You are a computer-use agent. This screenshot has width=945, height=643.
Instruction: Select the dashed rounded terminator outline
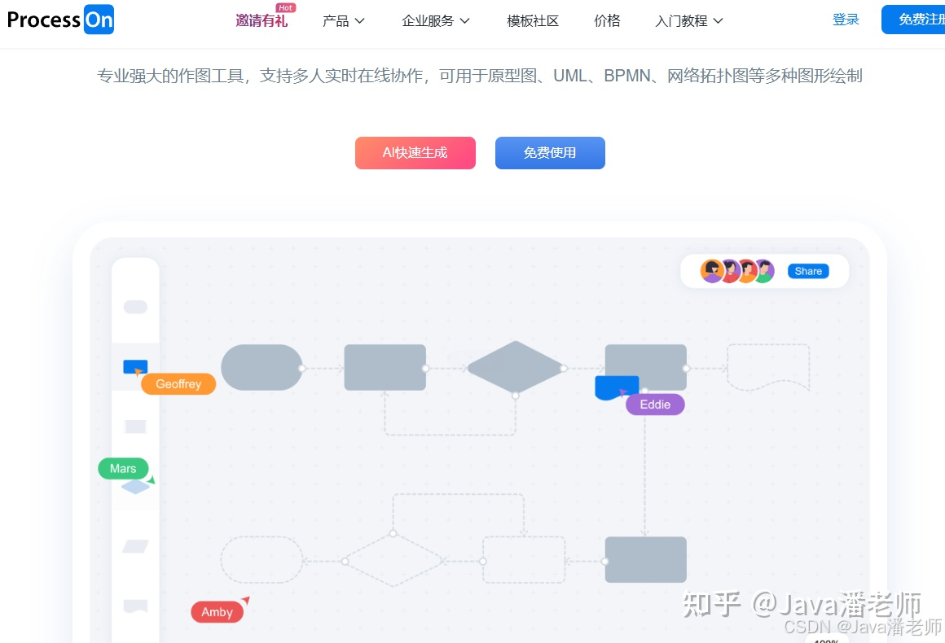coord(262,560)
